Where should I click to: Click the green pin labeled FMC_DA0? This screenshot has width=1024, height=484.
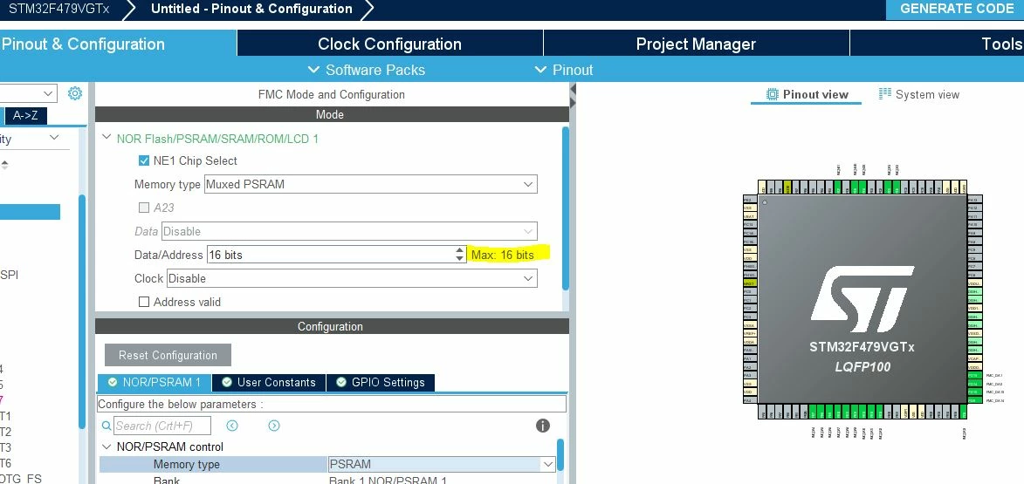point(975,384)
